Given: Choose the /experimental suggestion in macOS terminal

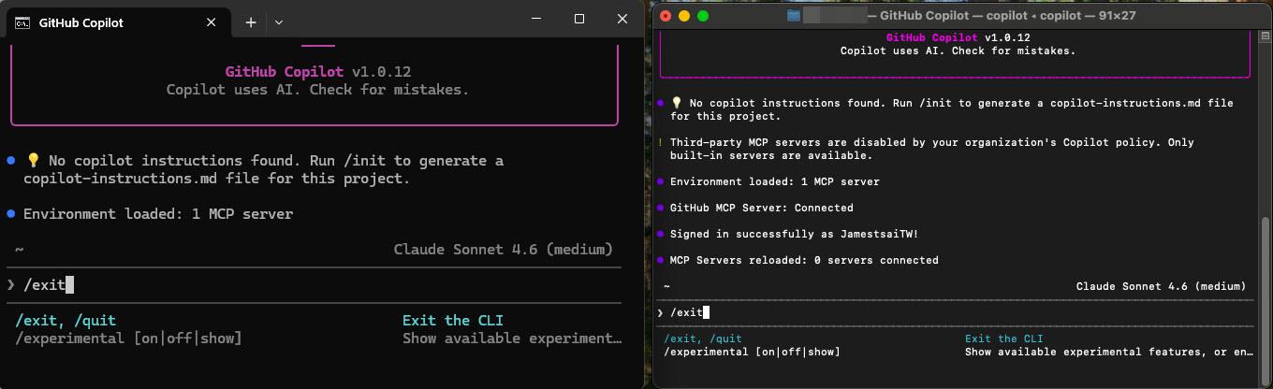Looking at the screenshot, I should pyautogui.click(x=751, y=352).
